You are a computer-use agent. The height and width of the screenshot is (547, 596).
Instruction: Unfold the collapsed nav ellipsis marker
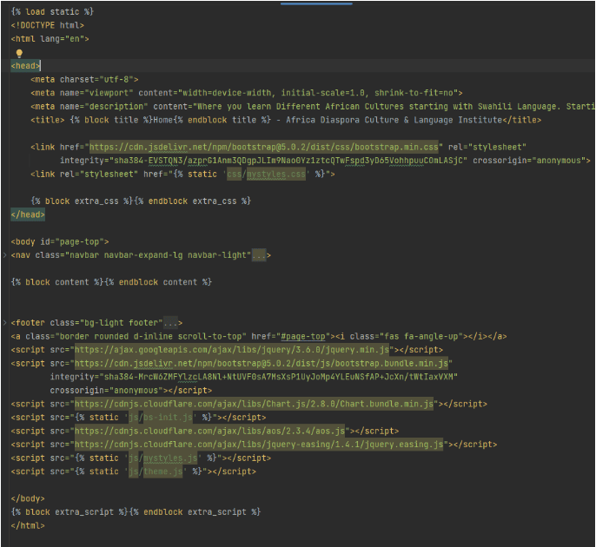(x=259, y=255)
